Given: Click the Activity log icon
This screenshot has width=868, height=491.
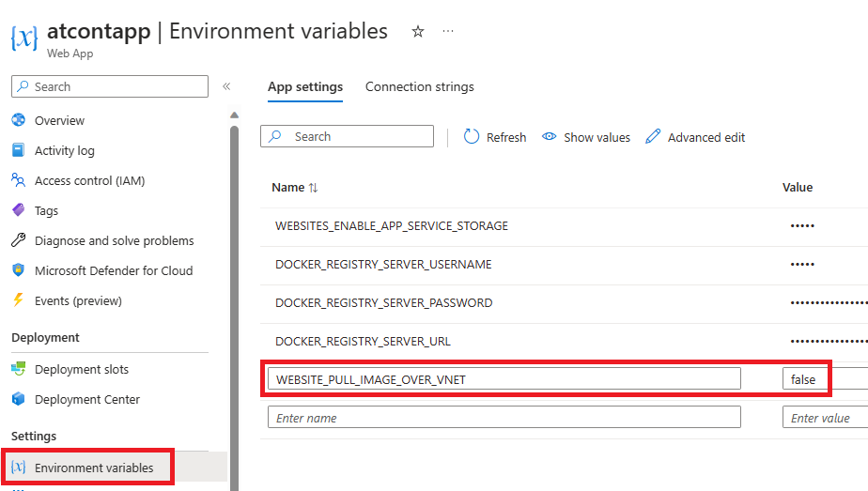Looking at the screenshot, I should (18, 150).
